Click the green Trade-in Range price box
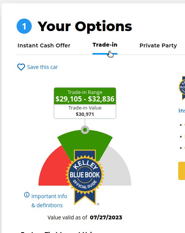This screenshot has width=185, height=233. pyautogui.click(x=85, y=96)
